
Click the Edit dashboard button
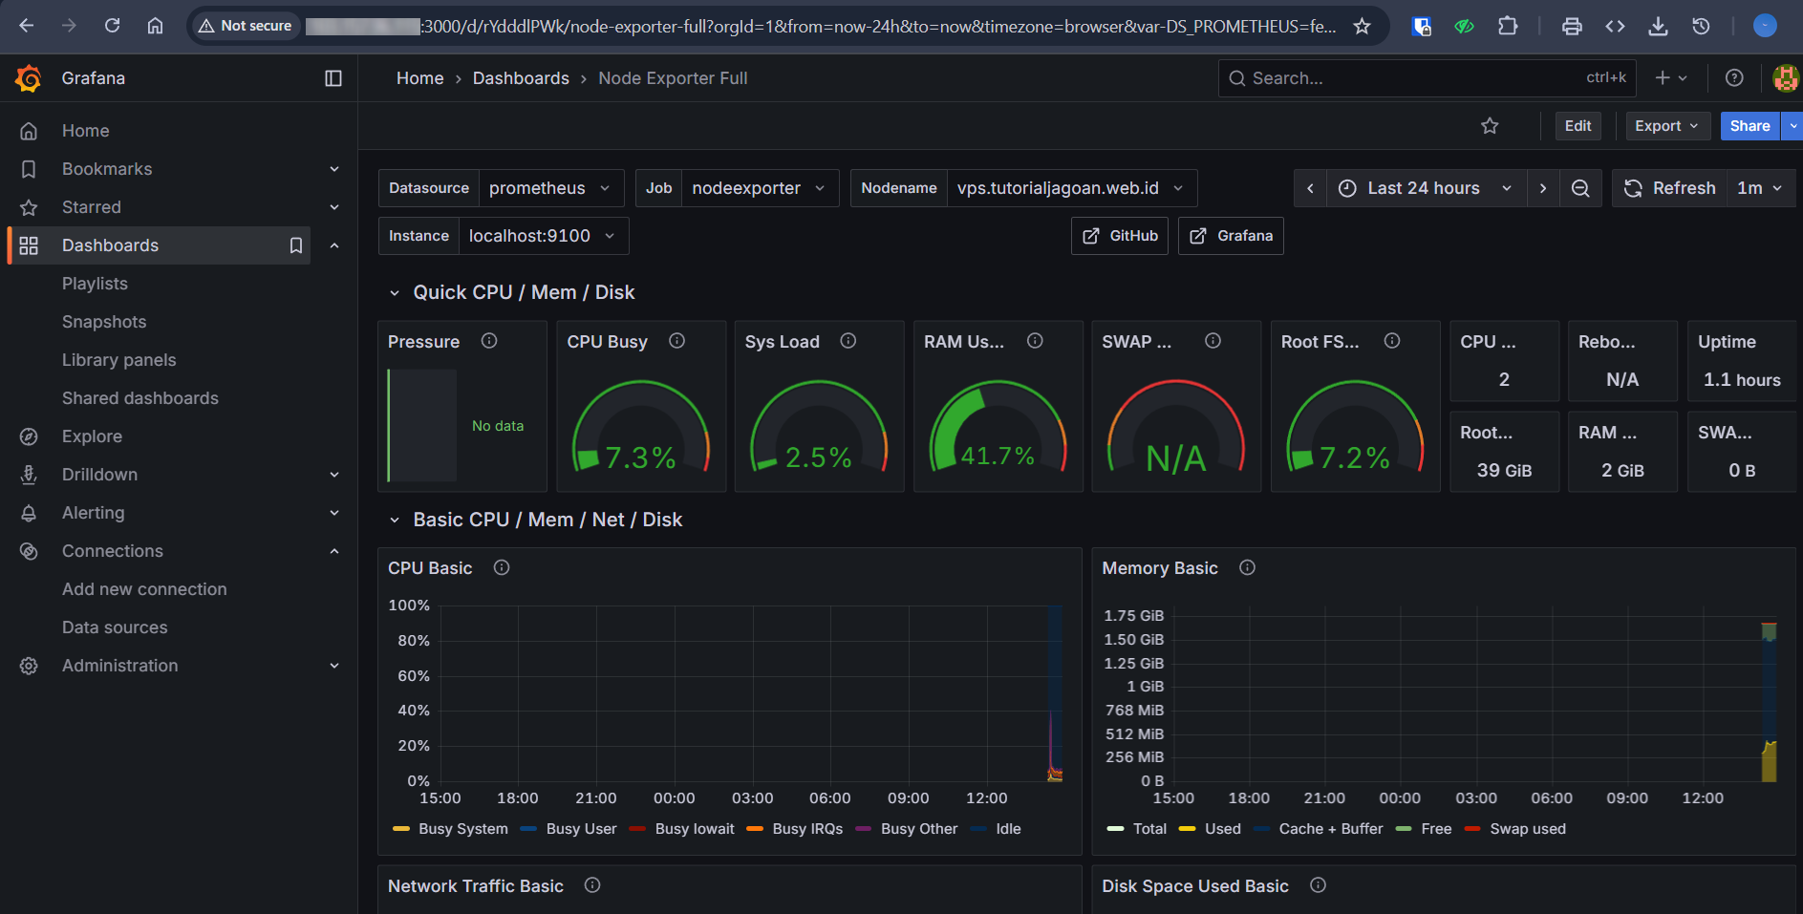[1578, 126]
